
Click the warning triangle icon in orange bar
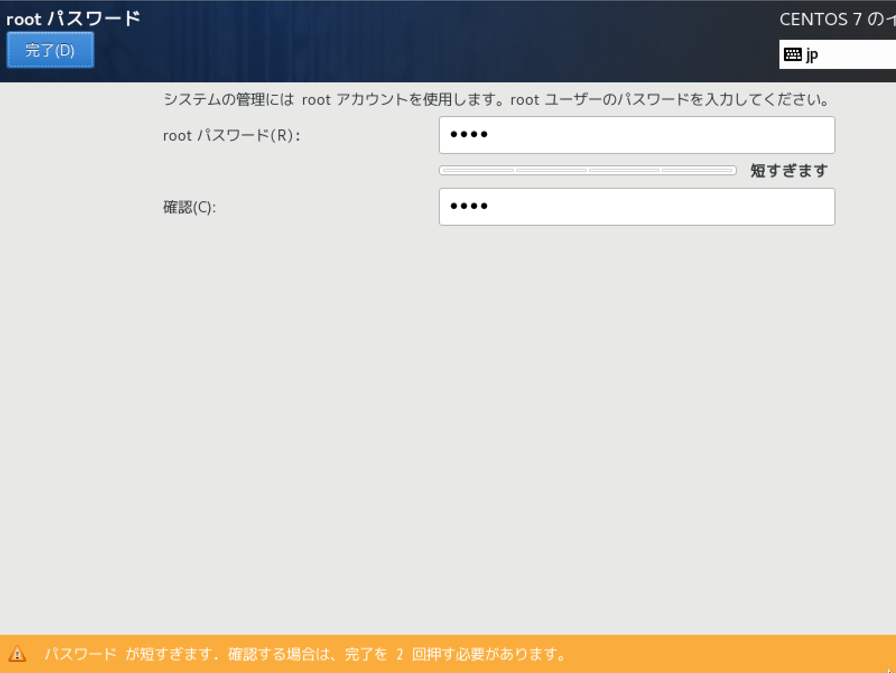coord(17,653)
